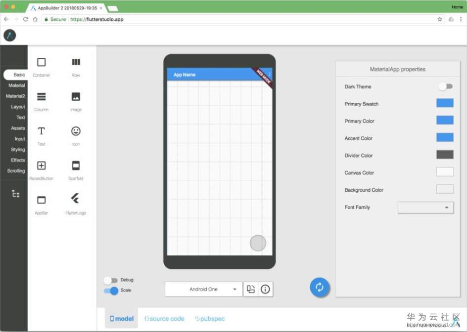
Task: Select the Material category
Action: point(17,85)
